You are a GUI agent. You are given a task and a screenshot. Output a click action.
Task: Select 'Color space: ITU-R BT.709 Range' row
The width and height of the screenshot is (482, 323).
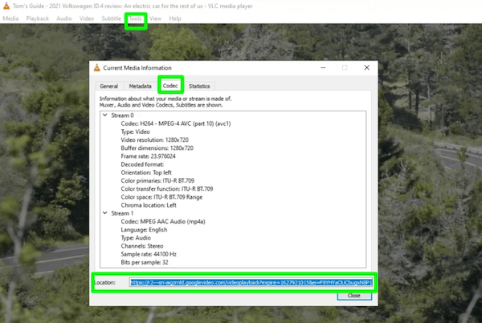[x=161, y=197]
